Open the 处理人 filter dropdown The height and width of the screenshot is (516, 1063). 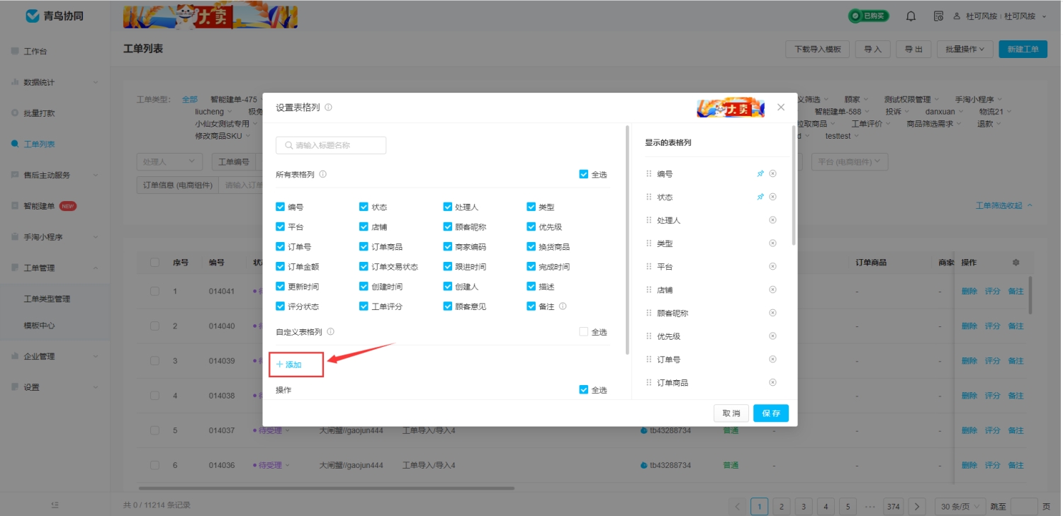coord(169,162)
